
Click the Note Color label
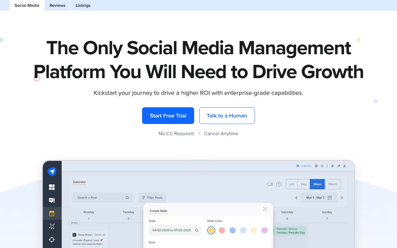pos(215,221)
